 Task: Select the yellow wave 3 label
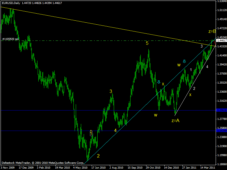point(111,91)
